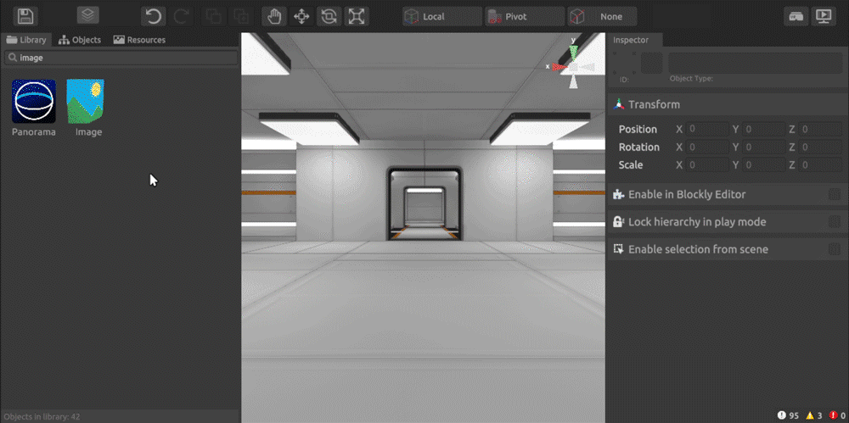This screenshot has width=849, height=423.
Task: Click the layers stack toolbar icon
Action: coord(88,15)
